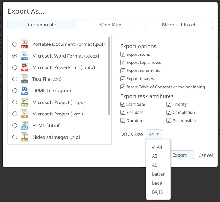Click the OPML file icon
Screen dimensions: 220x202
[25, 91]
